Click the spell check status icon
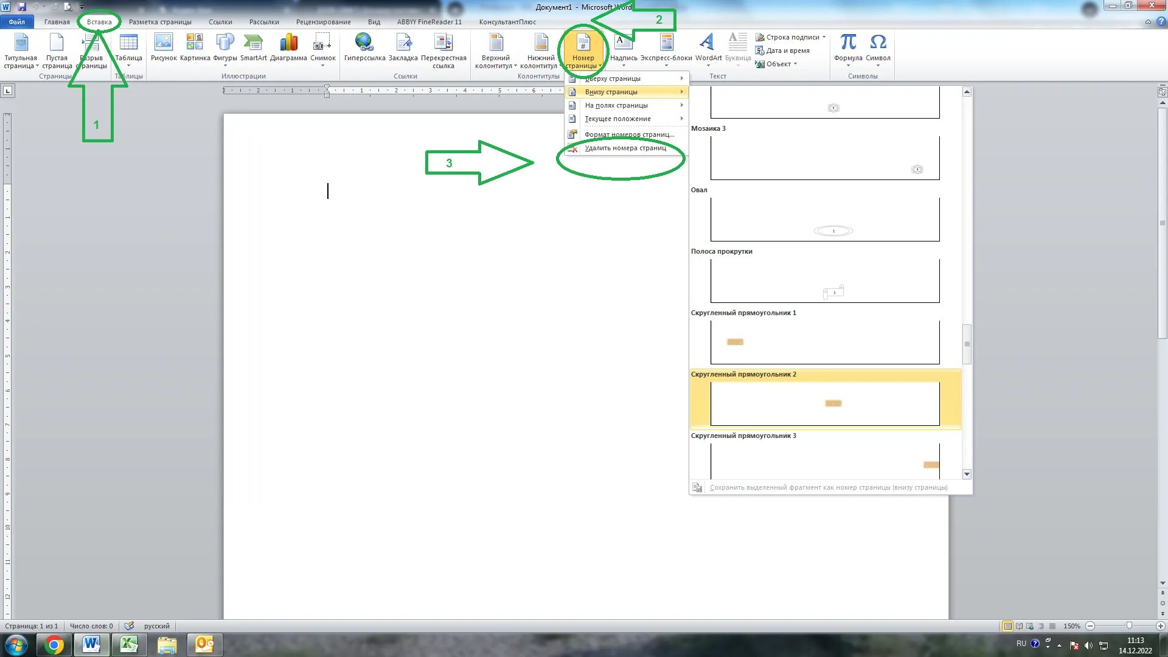Viewport: 1168px width, 657px height. click(x=129, y=626)
